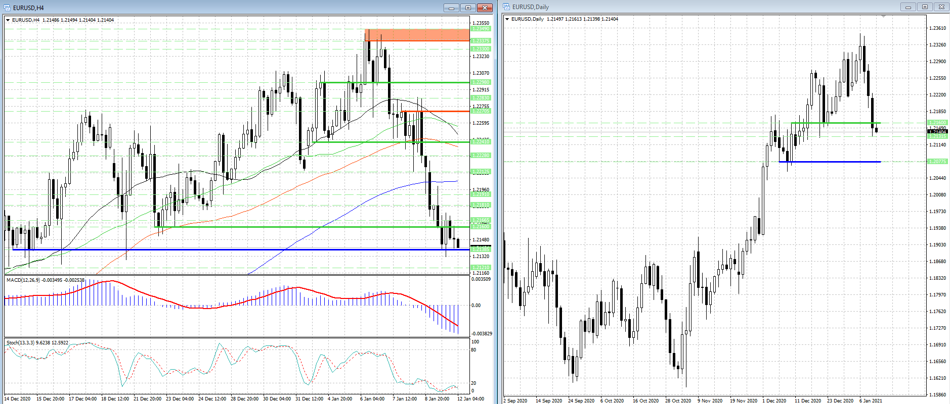Restore down the EURUSD,H4 chart window
This screenshot has width=950, height=404.
468,8
